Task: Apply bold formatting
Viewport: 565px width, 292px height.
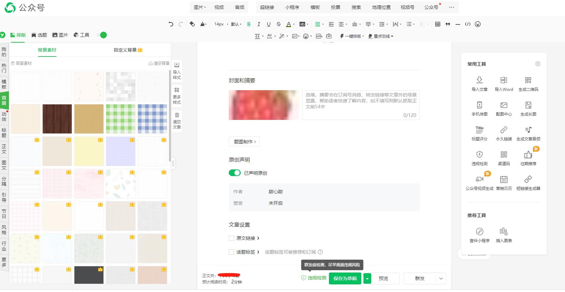Action: coord(249,24)
